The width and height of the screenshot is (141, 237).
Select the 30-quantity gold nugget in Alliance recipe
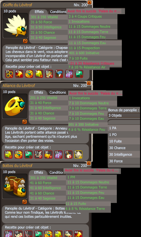(x=48, y=154)
